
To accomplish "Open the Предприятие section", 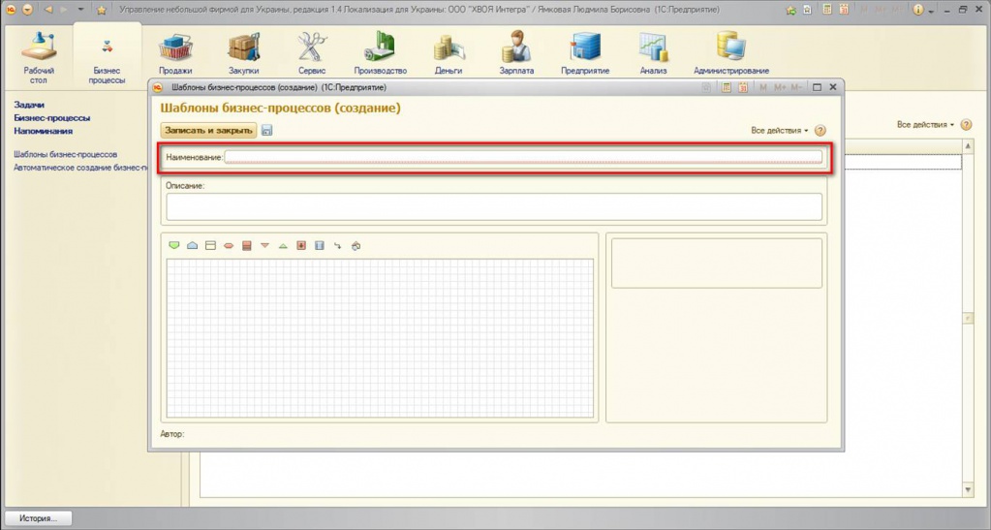I will (x=584, y=54).
